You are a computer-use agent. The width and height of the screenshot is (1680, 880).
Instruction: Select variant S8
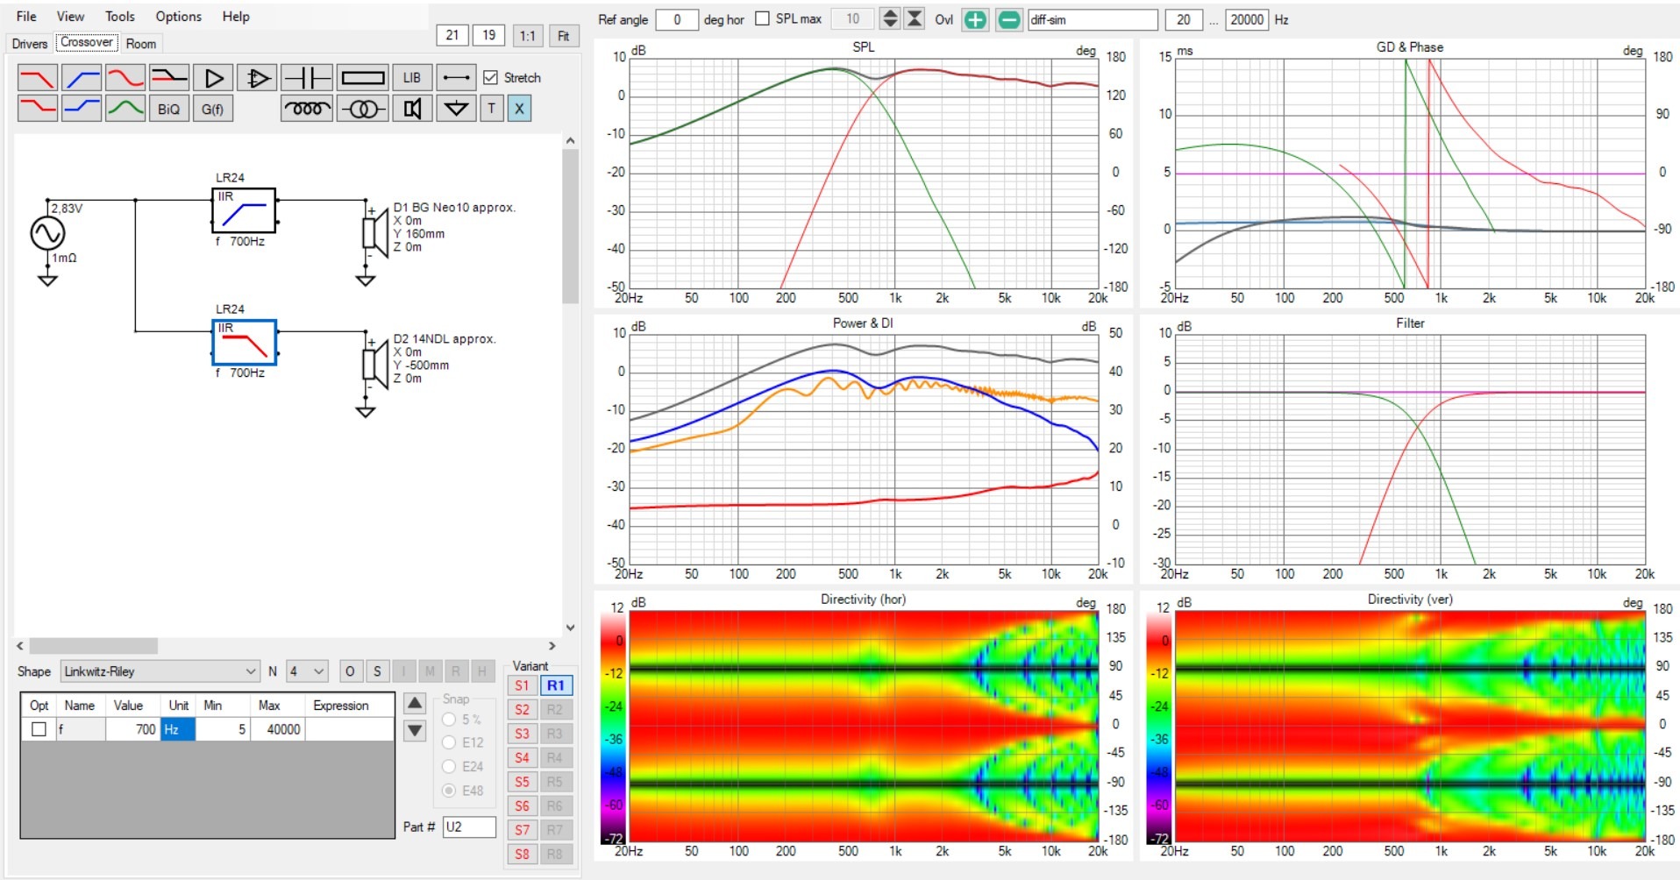[522, 854]
